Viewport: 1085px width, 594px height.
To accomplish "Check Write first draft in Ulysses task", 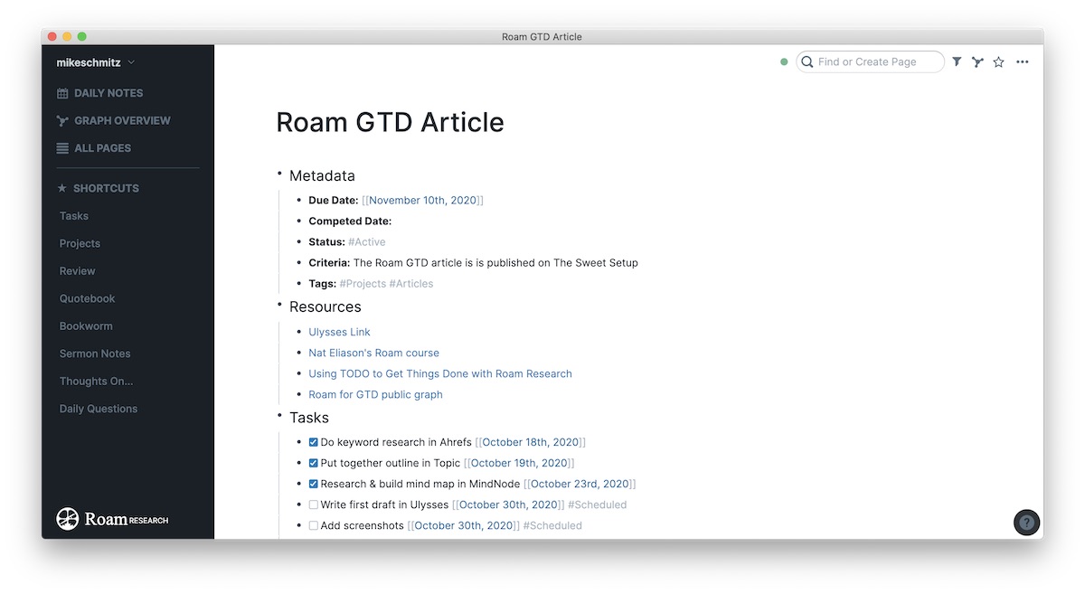I will coord(313,504).
